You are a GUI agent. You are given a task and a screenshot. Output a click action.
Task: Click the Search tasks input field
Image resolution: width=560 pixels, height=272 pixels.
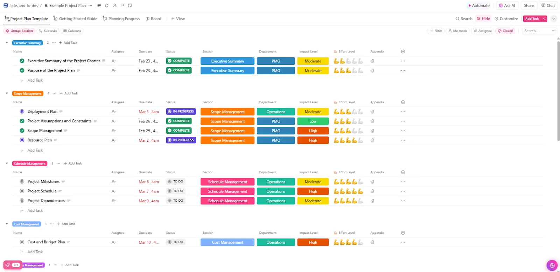[x=539, y=31]
